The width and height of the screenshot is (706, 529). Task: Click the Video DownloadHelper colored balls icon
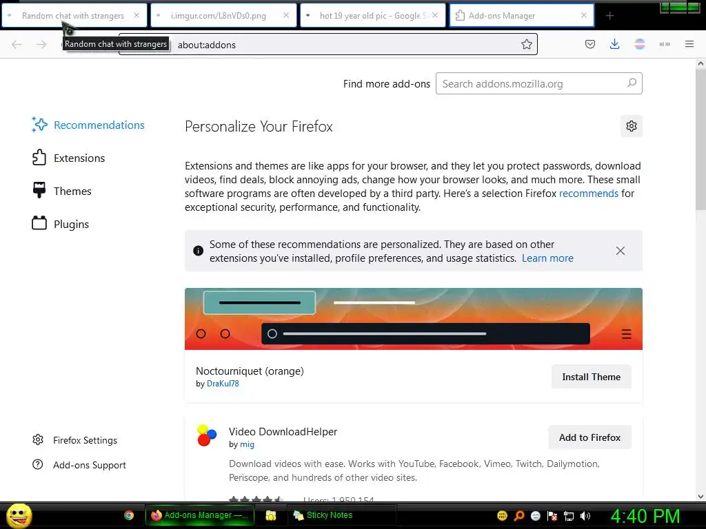coord(207,435)
